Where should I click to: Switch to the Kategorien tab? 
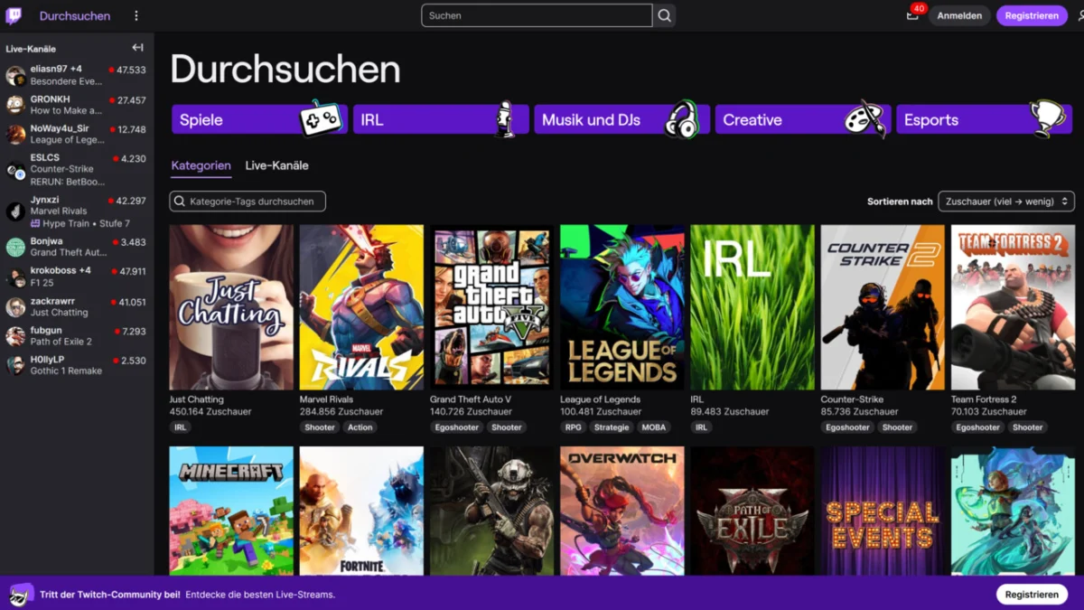[x=201, y=165]
